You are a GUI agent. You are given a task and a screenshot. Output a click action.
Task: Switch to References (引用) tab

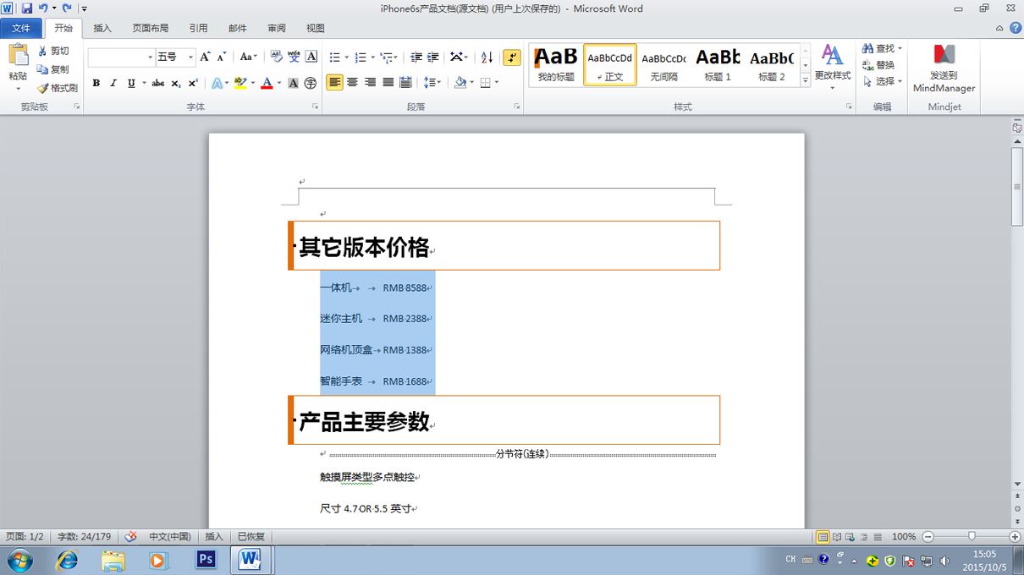[x=198, y=28]
